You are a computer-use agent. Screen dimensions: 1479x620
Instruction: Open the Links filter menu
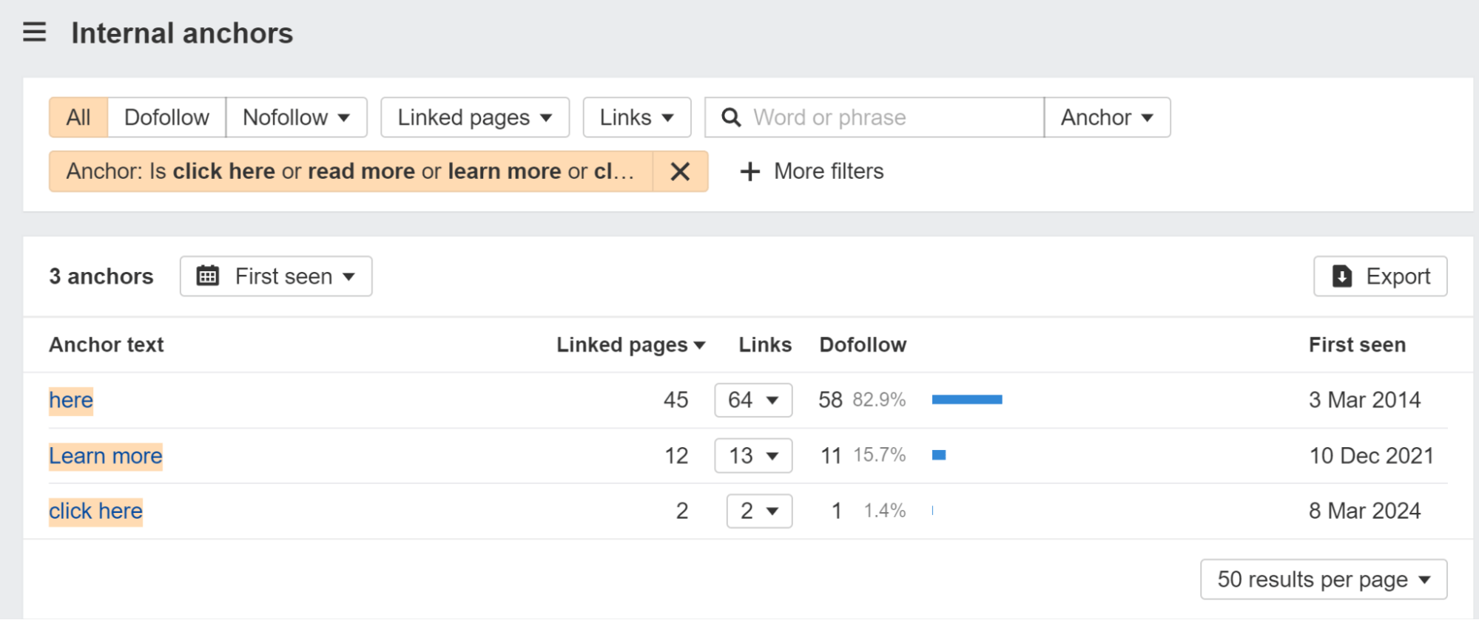pos(636,117)
